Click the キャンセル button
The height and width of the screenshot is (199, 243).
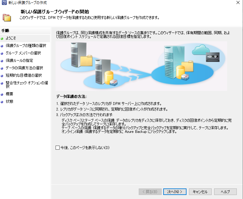pyautogui.click(x=200, y=192)
